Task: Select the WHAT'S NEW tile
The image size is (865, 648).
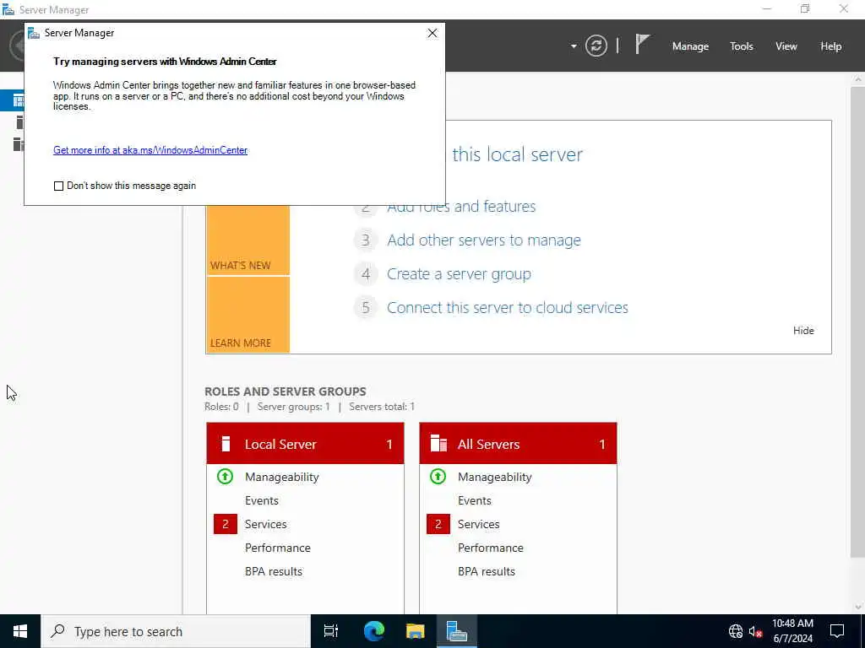Action: pyautogui.click(x=248, y=240)
